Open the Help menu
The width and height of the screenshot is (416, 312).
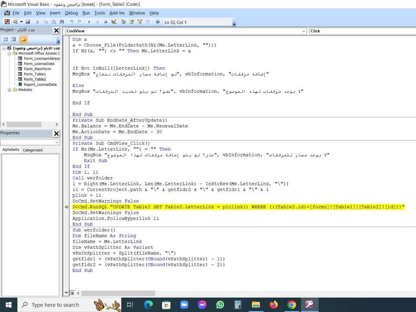154,13
